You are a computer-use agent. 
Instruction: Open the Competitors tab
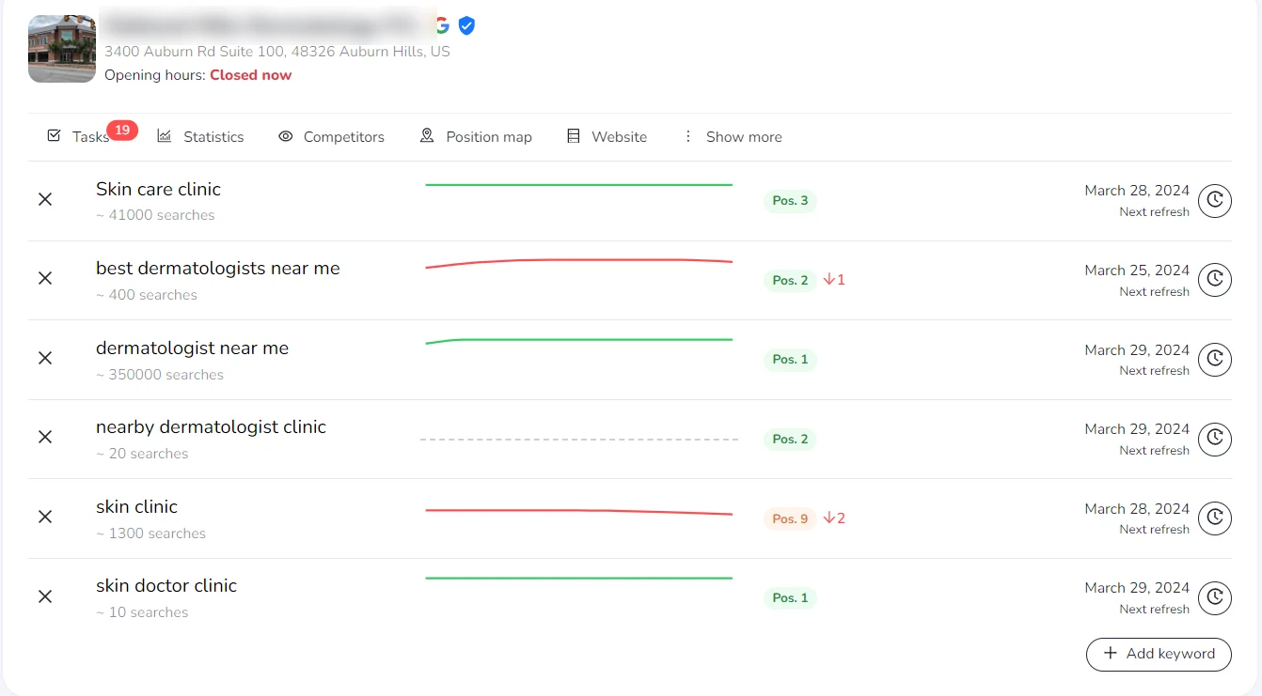(331, 136)
